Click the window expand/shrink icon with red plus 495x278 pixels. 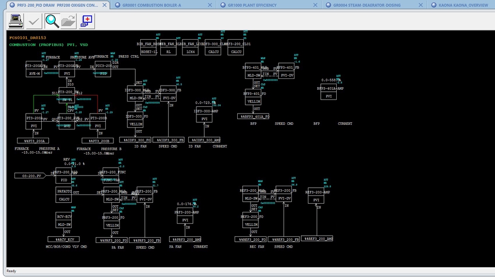click(x=87, y=21)
